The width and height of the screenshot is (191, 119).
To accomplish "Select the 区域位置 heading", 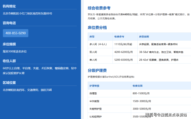I will point(9,83).
